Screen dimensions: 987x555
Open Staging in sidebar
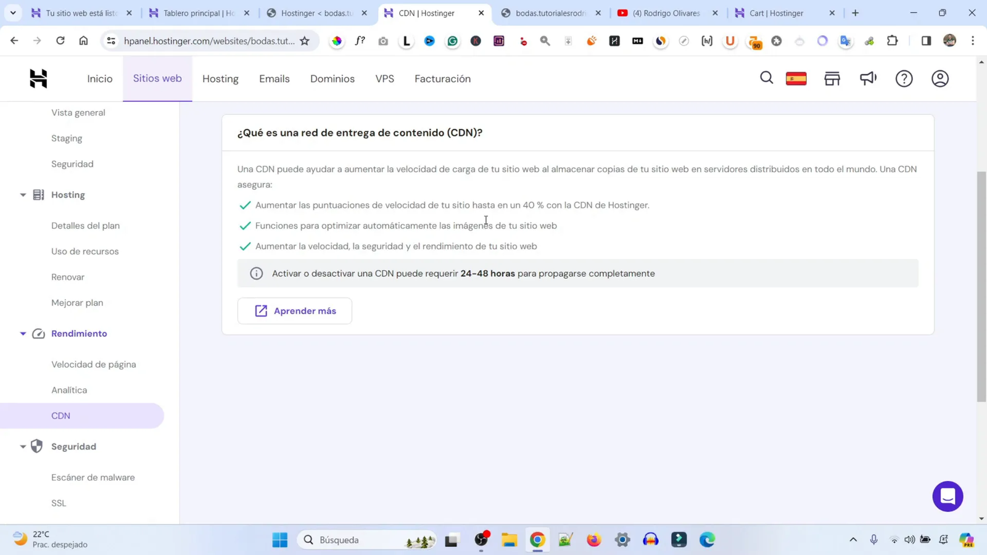click(x=67, y=138)
